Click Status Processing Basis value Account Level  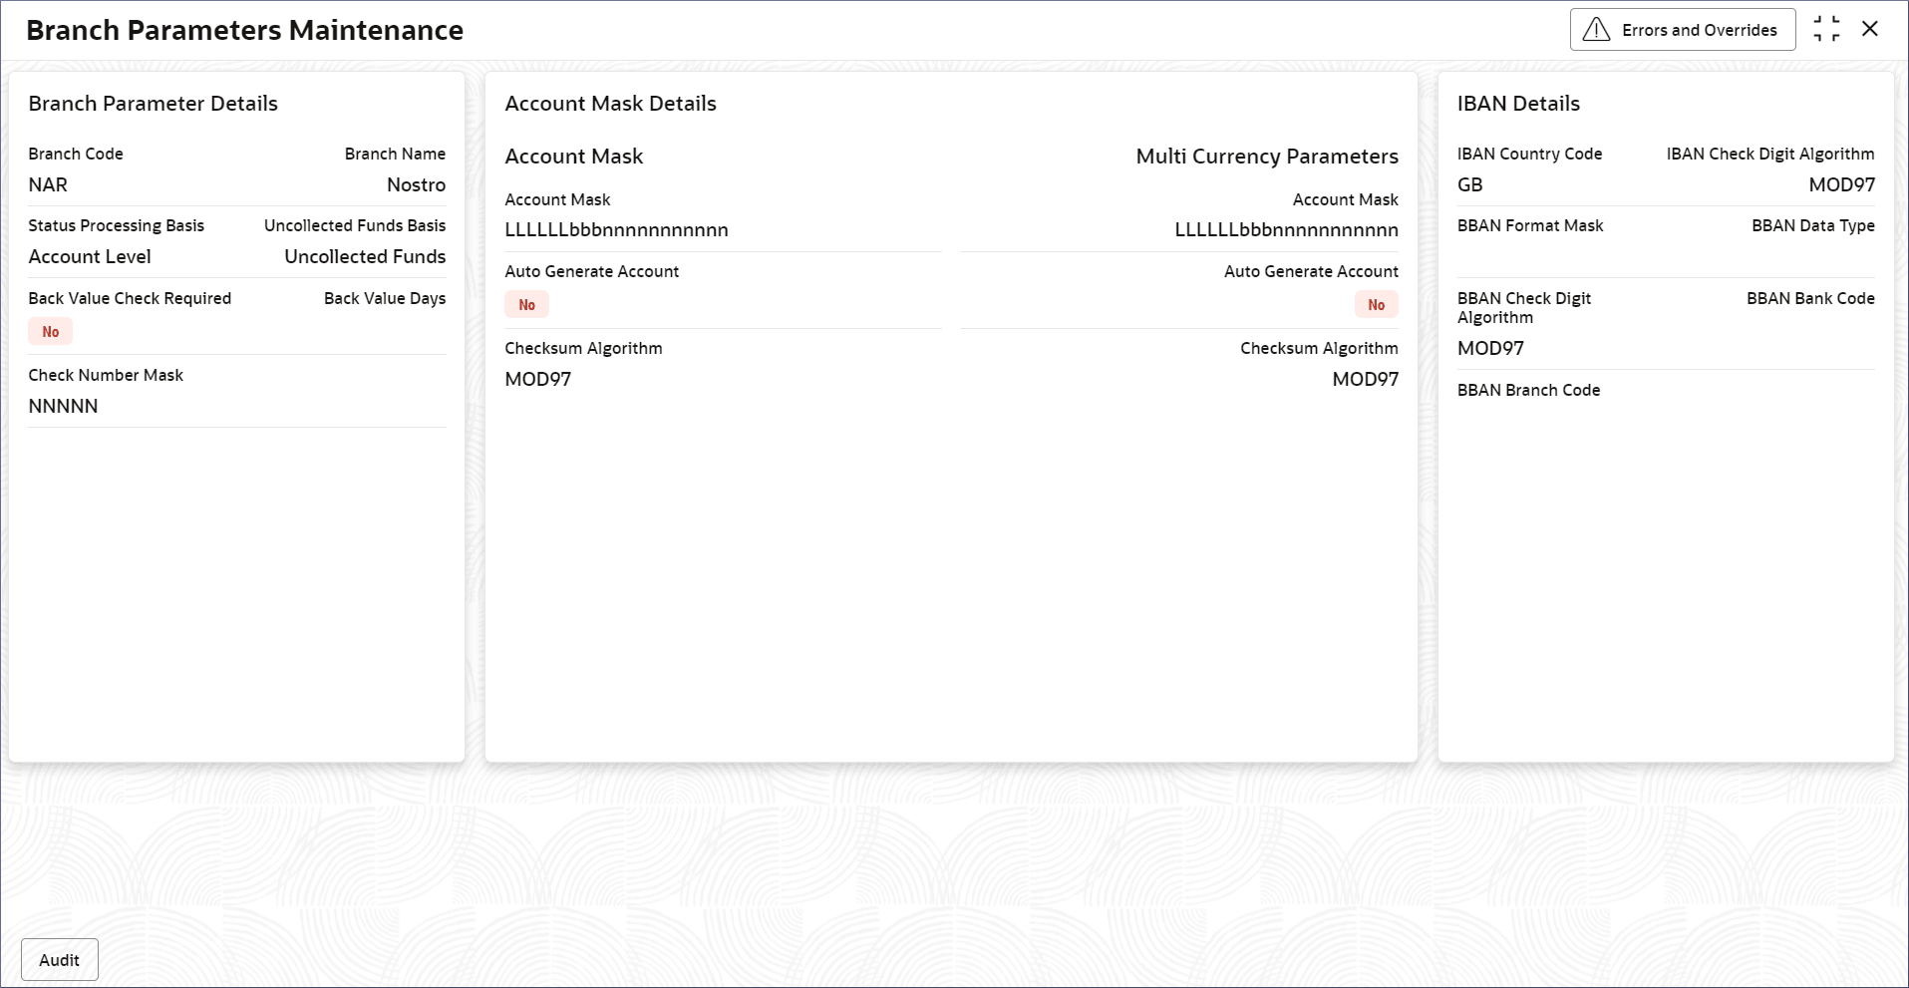[90, 256]
